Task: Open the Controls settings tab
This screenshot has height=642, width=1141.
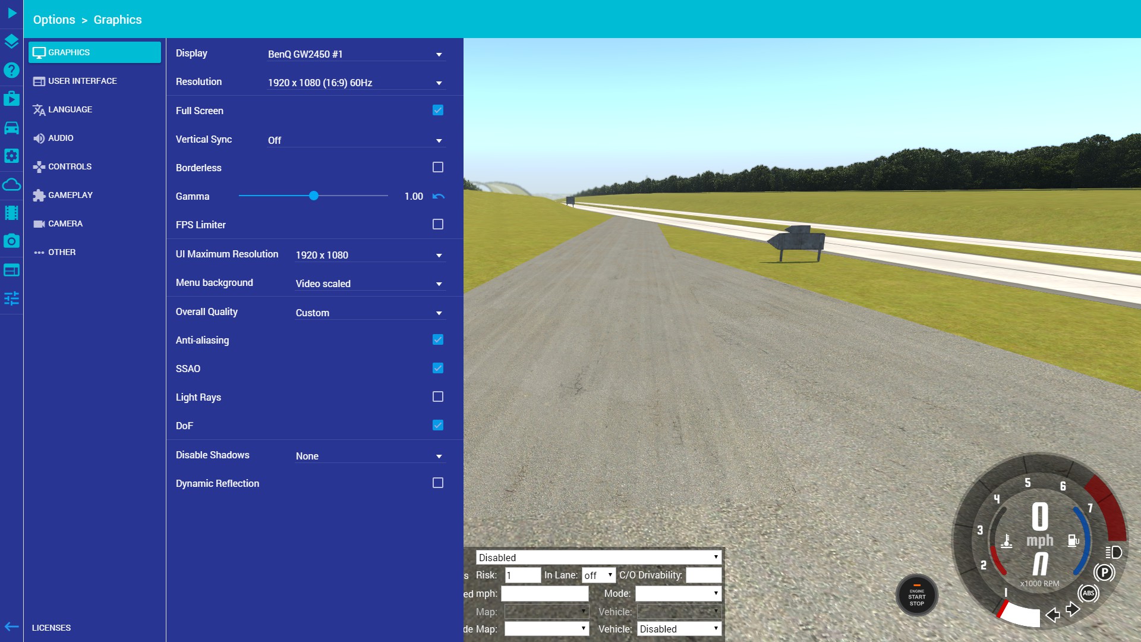Action: 70,166
